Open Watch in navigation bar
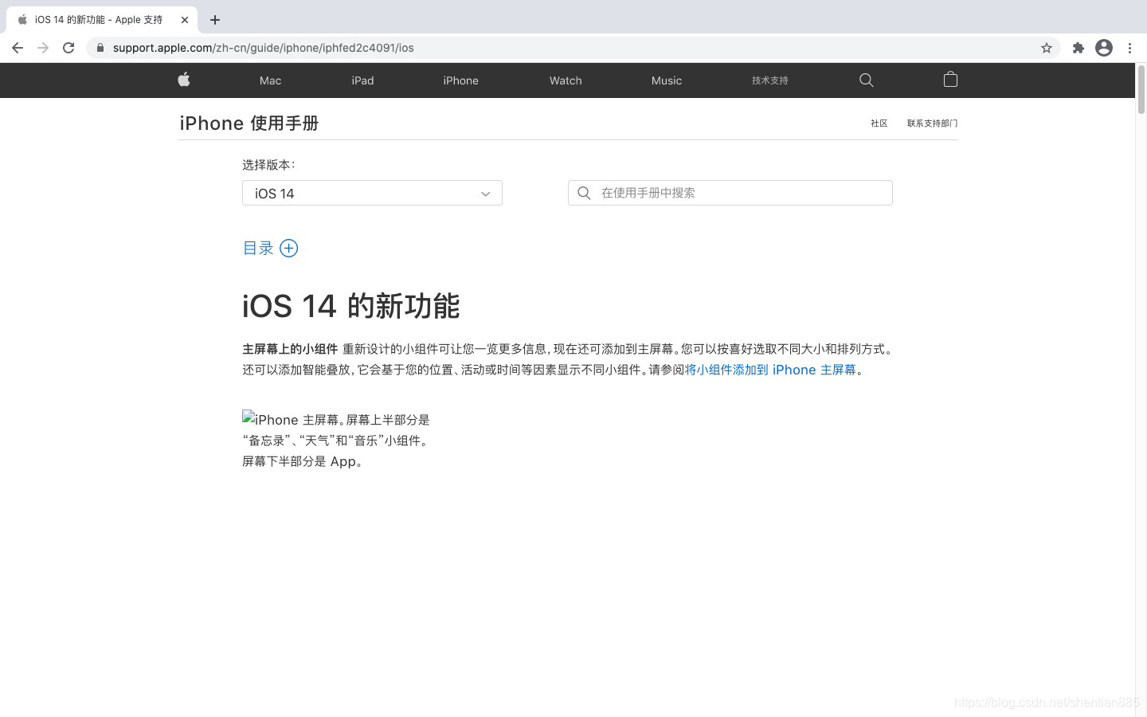 pos(566,80)
